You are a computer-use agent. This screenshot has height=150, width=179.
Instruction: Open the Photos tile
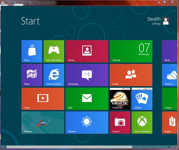(87, 51)
